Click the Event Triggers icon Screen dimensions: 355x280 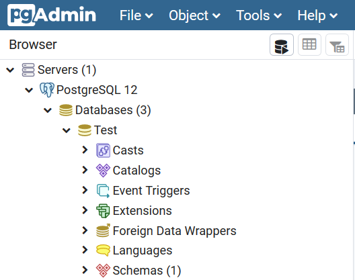pos(103,191)
